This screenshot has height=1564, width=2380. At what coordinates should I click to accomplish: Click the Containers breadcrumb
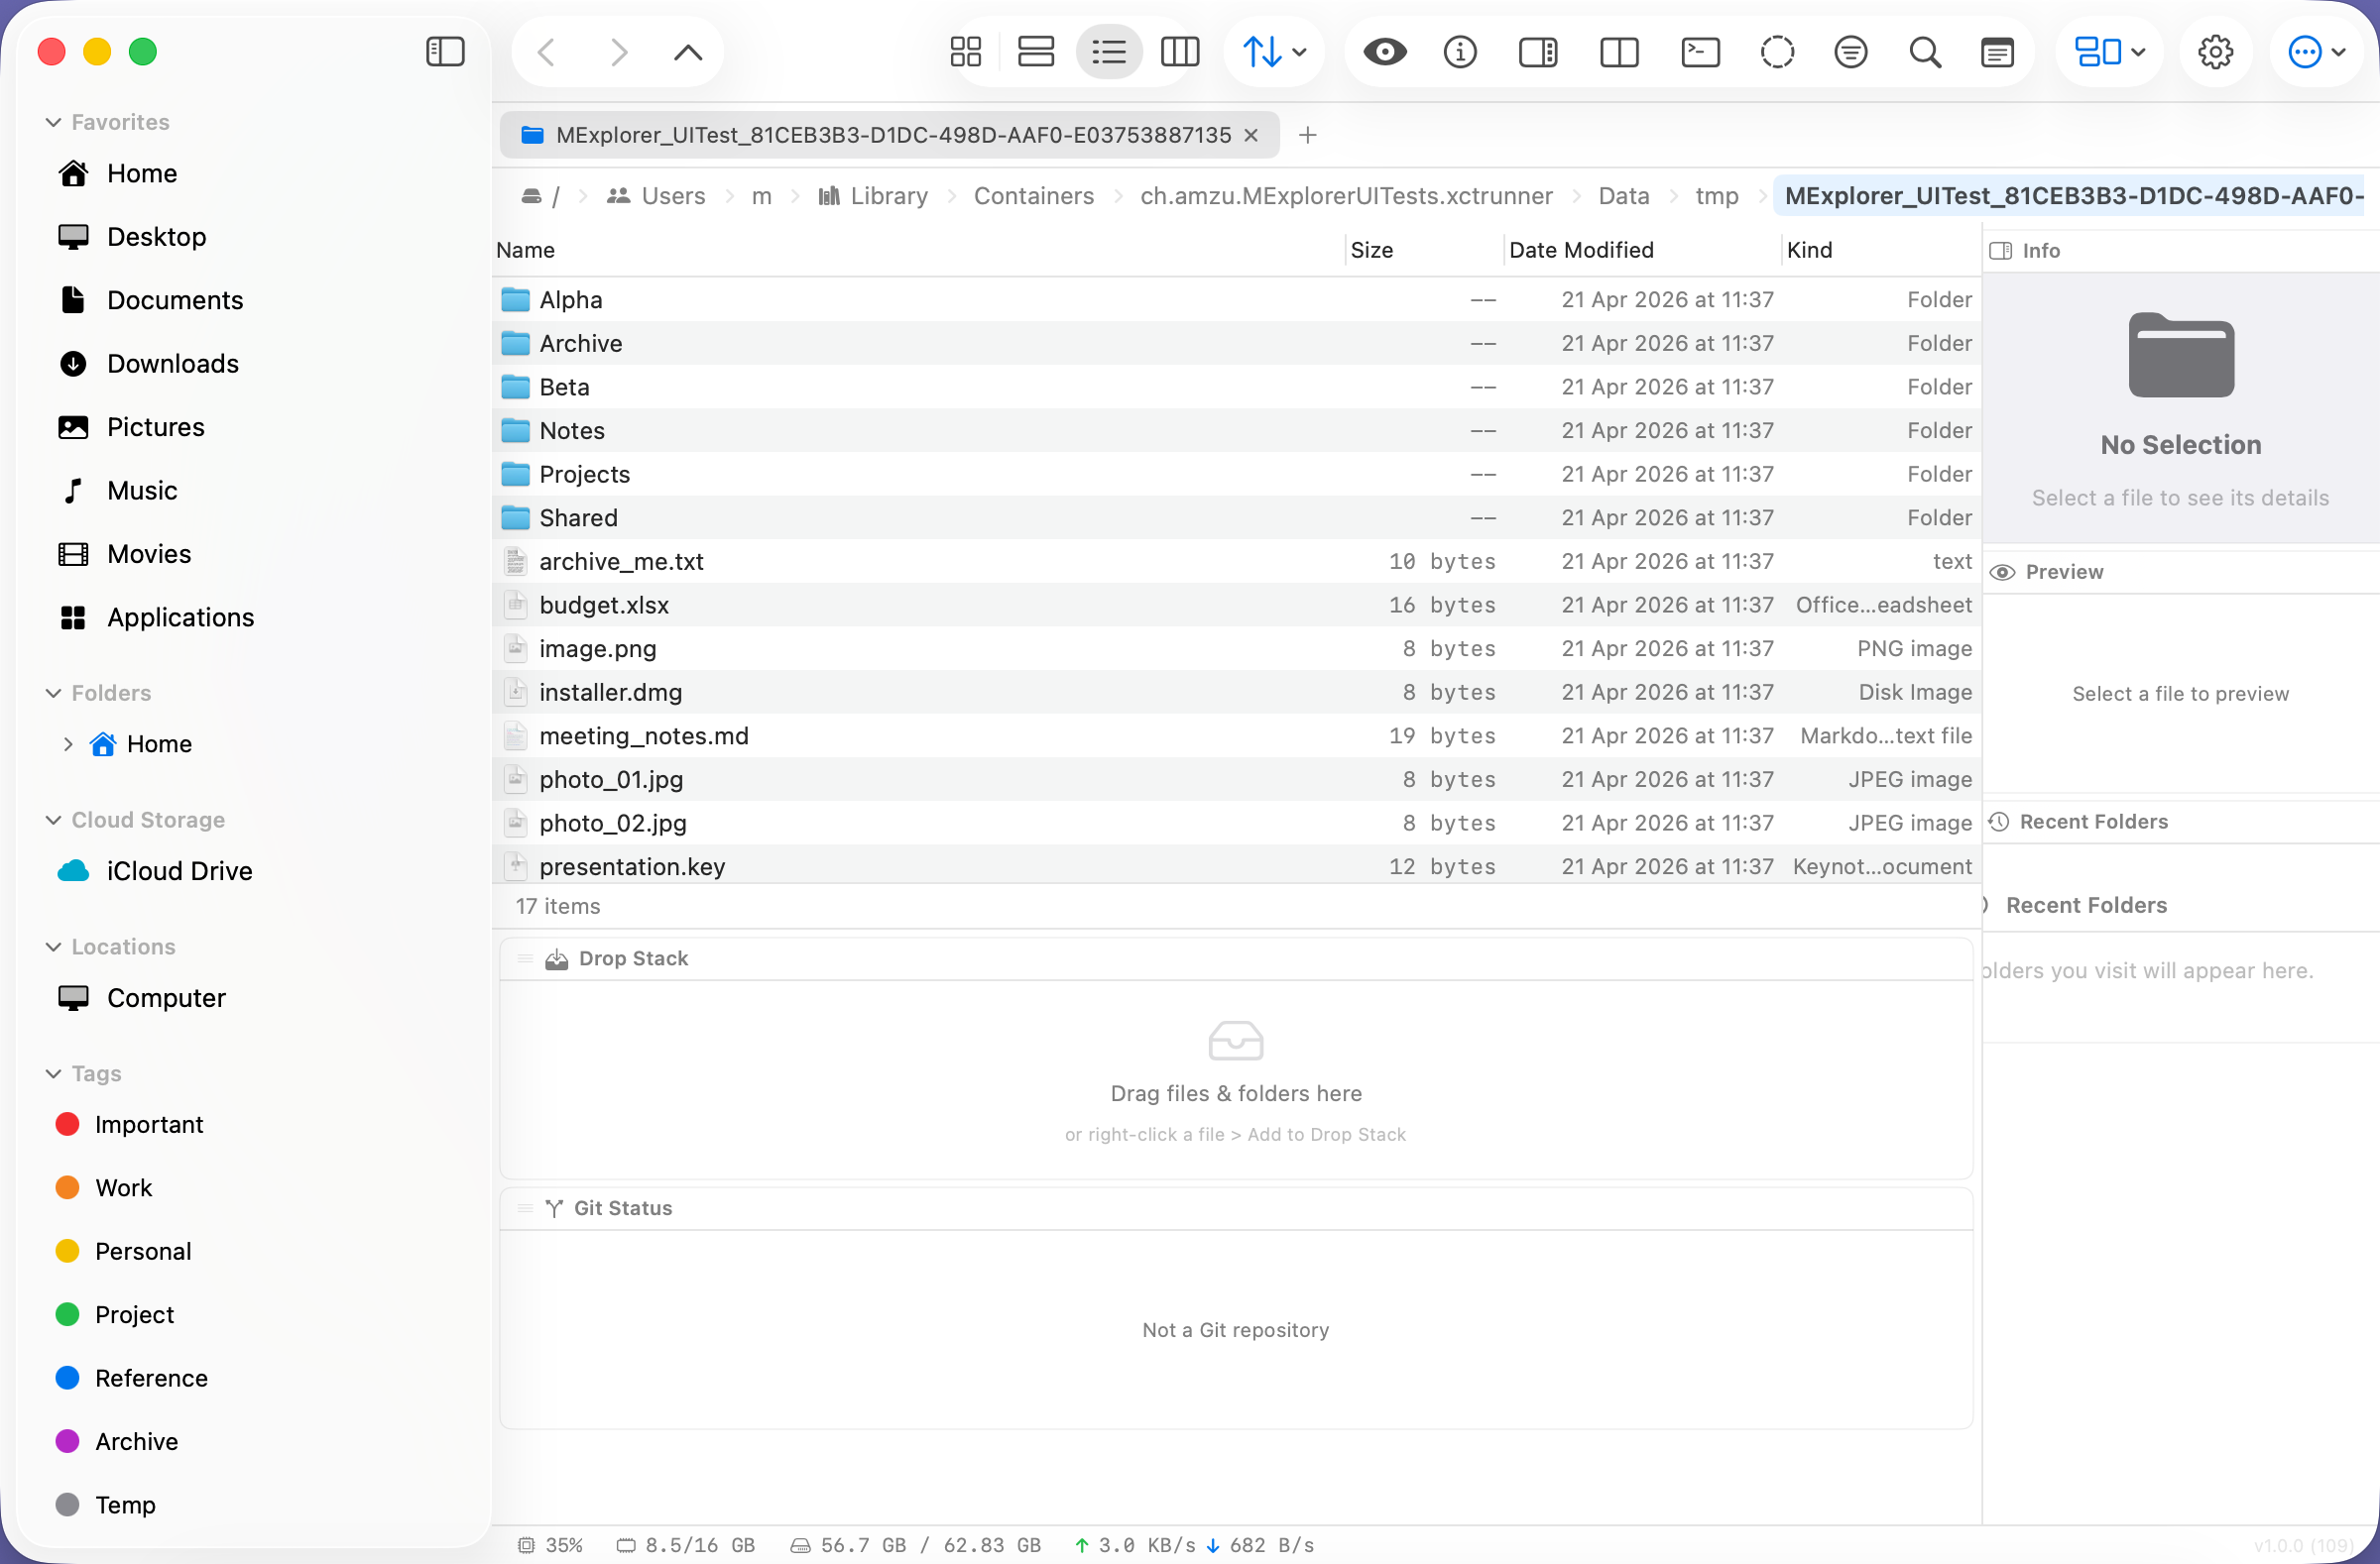tap(1034, 196)
